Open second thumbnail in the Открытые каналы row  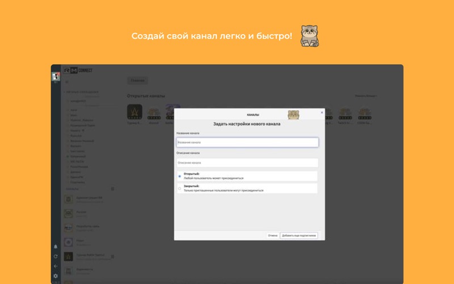click(154, 113)
